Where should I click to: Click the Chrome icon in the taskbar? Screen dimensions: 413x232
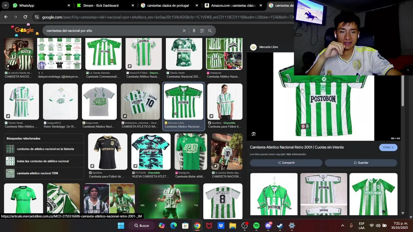197,226
